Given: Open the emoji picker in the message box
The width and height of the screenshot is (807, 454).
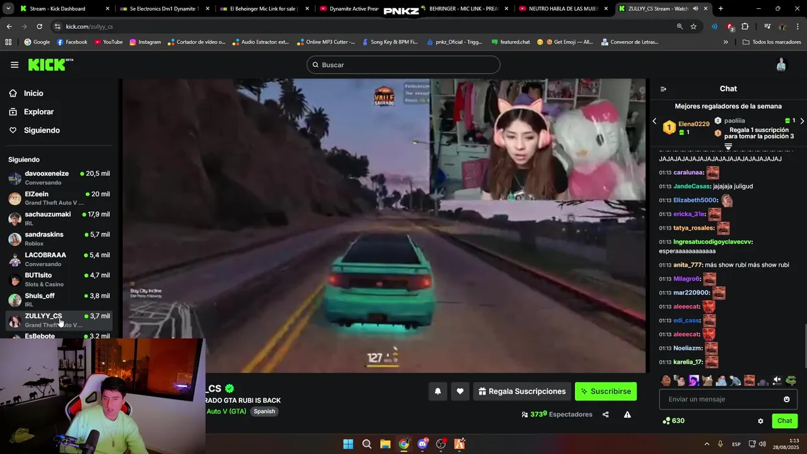Looking at the screenshot, I should 786,399.
